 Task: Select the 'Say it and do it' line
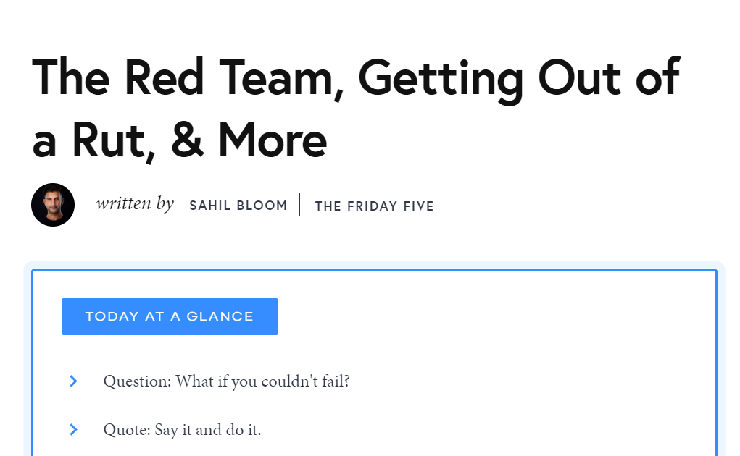(208, 430)
